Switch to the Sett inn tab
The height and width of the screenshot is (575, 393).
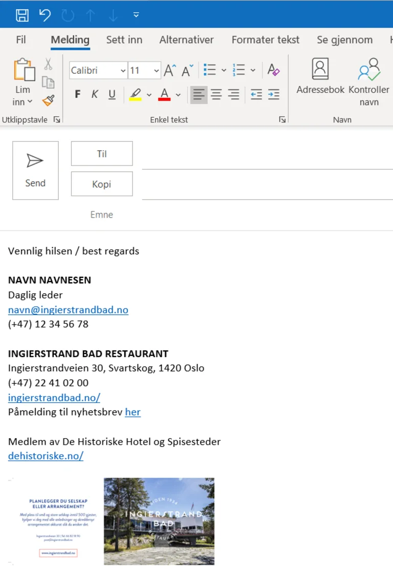pyautogui.click(x=124, y=40)
